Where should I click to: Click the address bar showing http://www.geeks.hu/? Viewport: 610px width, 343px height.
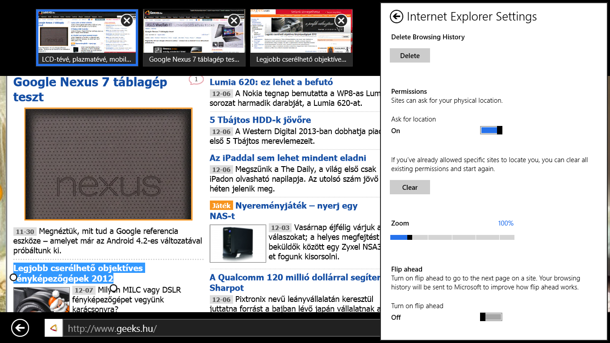pyautogui.click(x=219, y=329)
